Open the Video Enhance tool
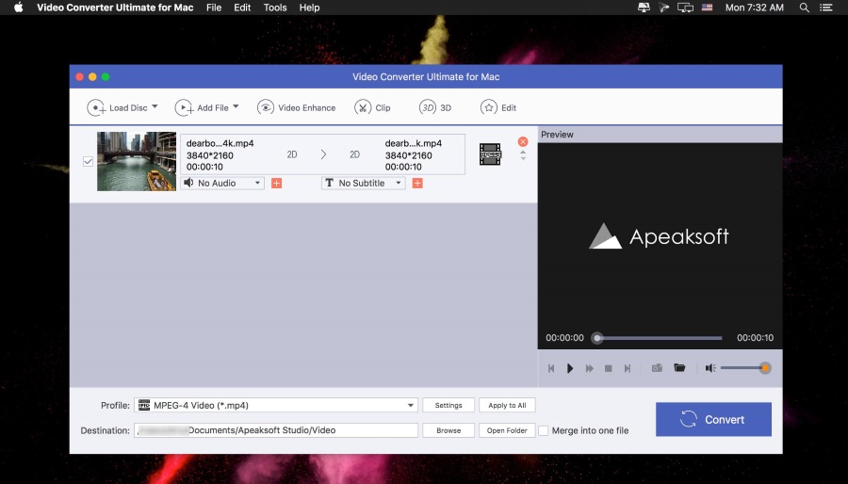This screenshot has height=484, width=848. tap(297, 107)
